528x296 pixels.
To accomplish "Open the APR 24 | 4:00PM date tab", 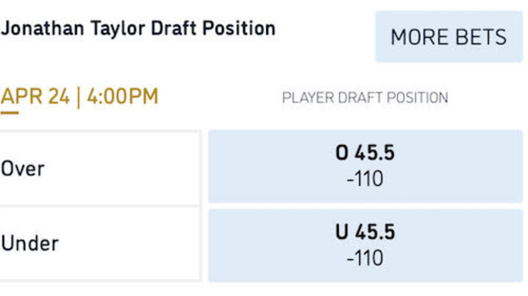I will tap(79, 97).
